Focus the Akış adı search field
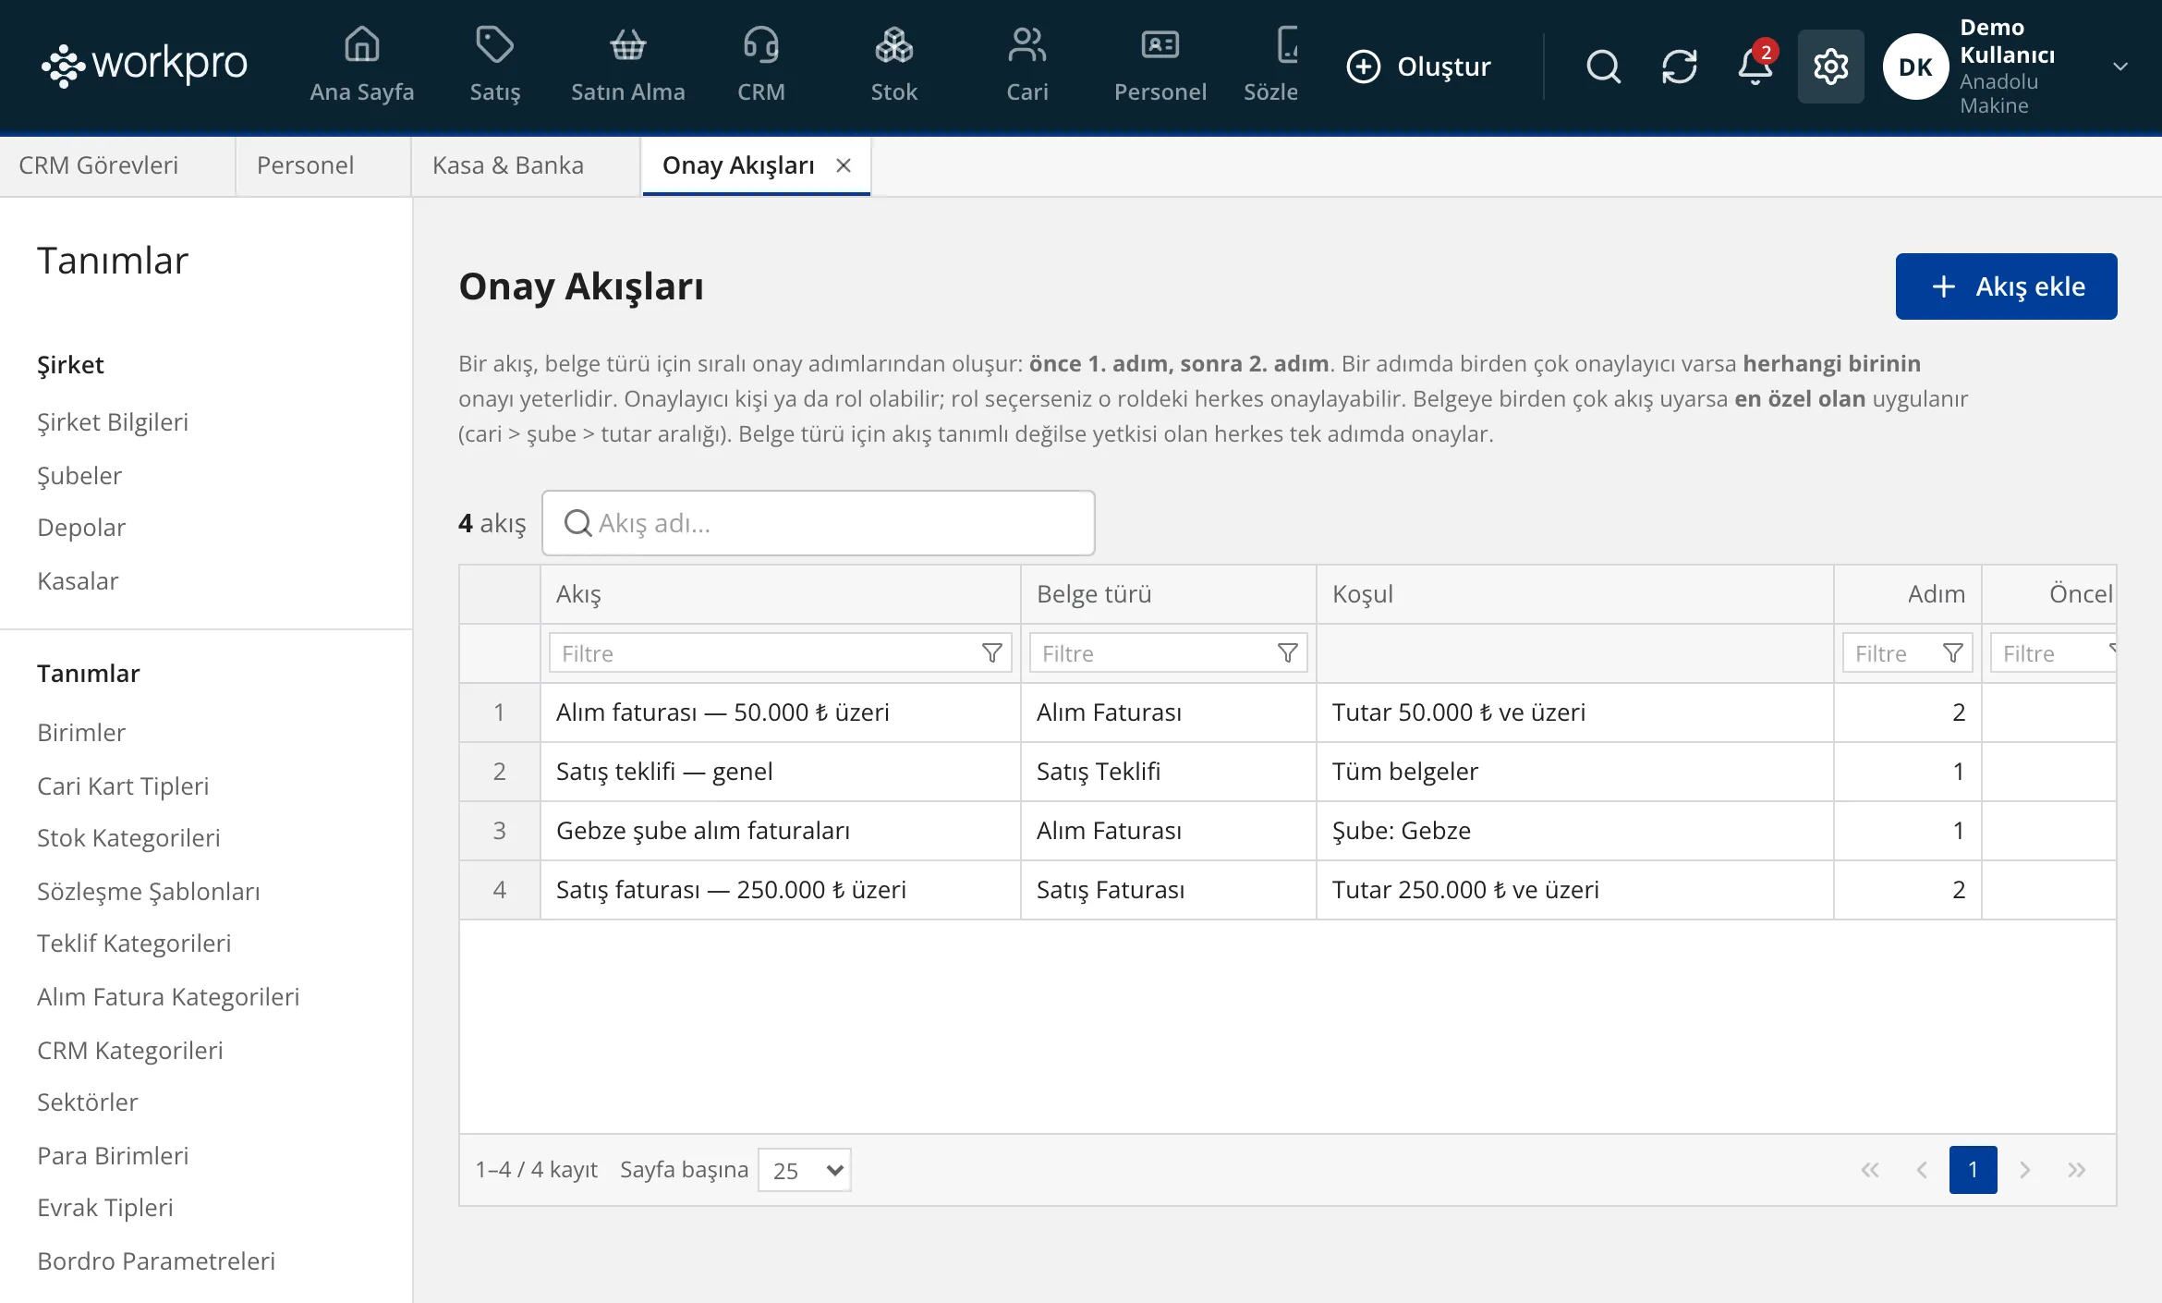2162x1303 pixels. [x=818, y=523]
